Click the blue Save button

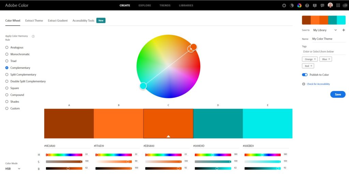point(338,94)
